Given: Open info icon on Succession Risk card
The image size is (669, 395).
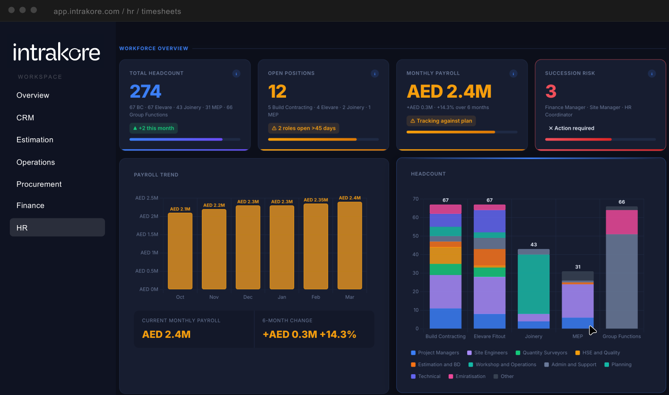Looking at the screenshot, I should [652, 74].
